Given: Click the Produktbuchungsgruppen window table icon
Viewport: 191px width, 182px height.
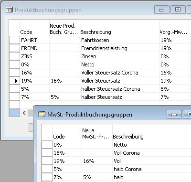Looking at the screenshot, I should [x=9, y=10].
